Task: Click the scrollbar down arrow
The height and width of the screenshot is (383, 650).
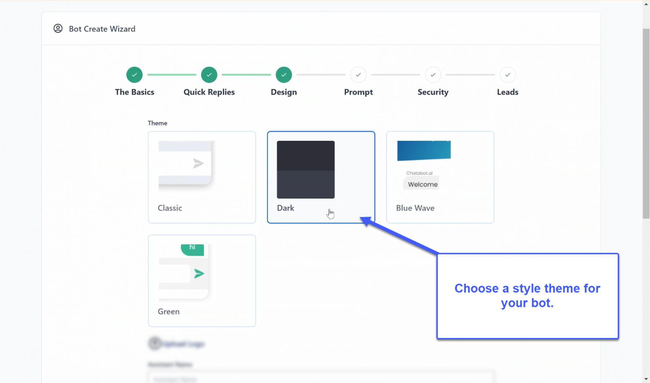Action: click(646, 379)
